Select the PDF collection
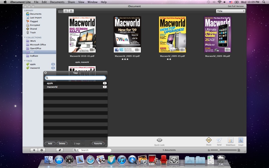 [39, 52]
